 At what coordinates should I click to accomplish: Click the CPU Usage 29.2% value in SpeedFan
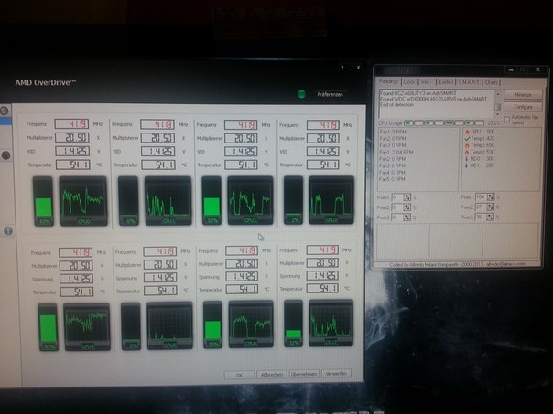pyautogui.click(x=493, y=123)
